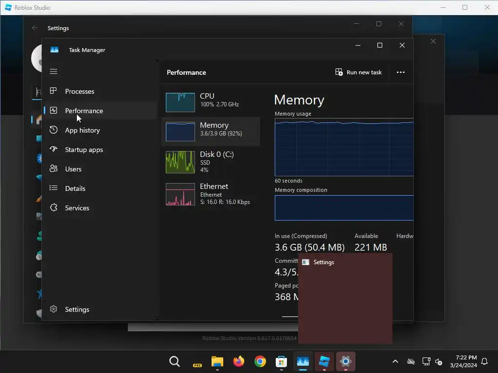Viewport: 498px width, 373px height.
Task: Go to Processes page
Action: click(79, 91)
